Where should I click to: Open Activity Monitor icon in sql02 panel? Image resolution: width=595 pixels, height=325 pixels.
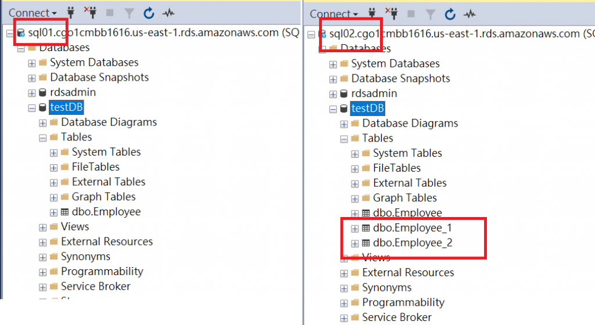(x=469, y=15)
